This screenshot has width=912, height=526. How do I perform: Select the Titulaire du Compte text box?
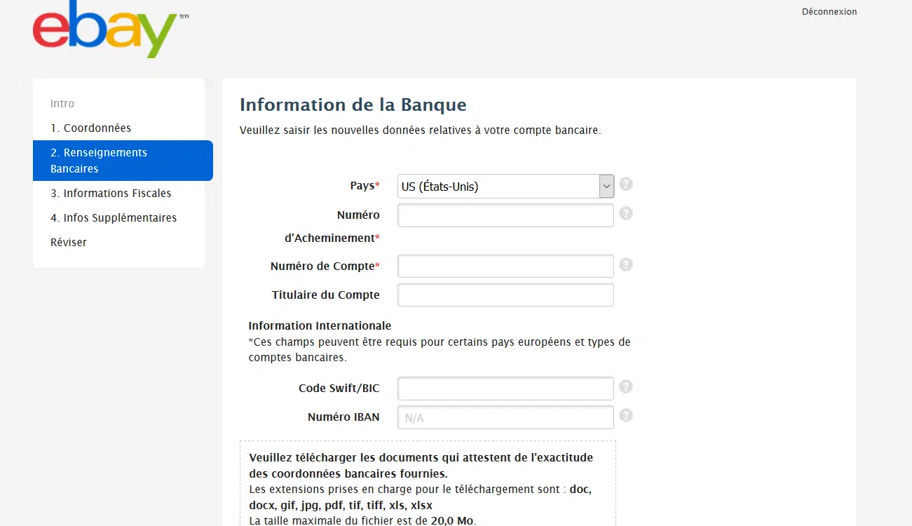[x=505, y=295]
